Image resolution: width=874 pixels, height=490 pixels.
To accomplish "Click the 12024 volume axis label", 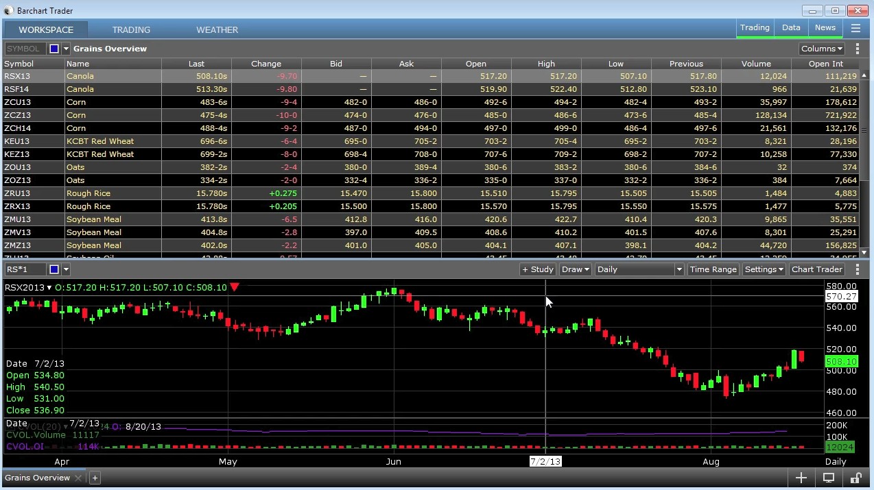I will coord(840,447).
